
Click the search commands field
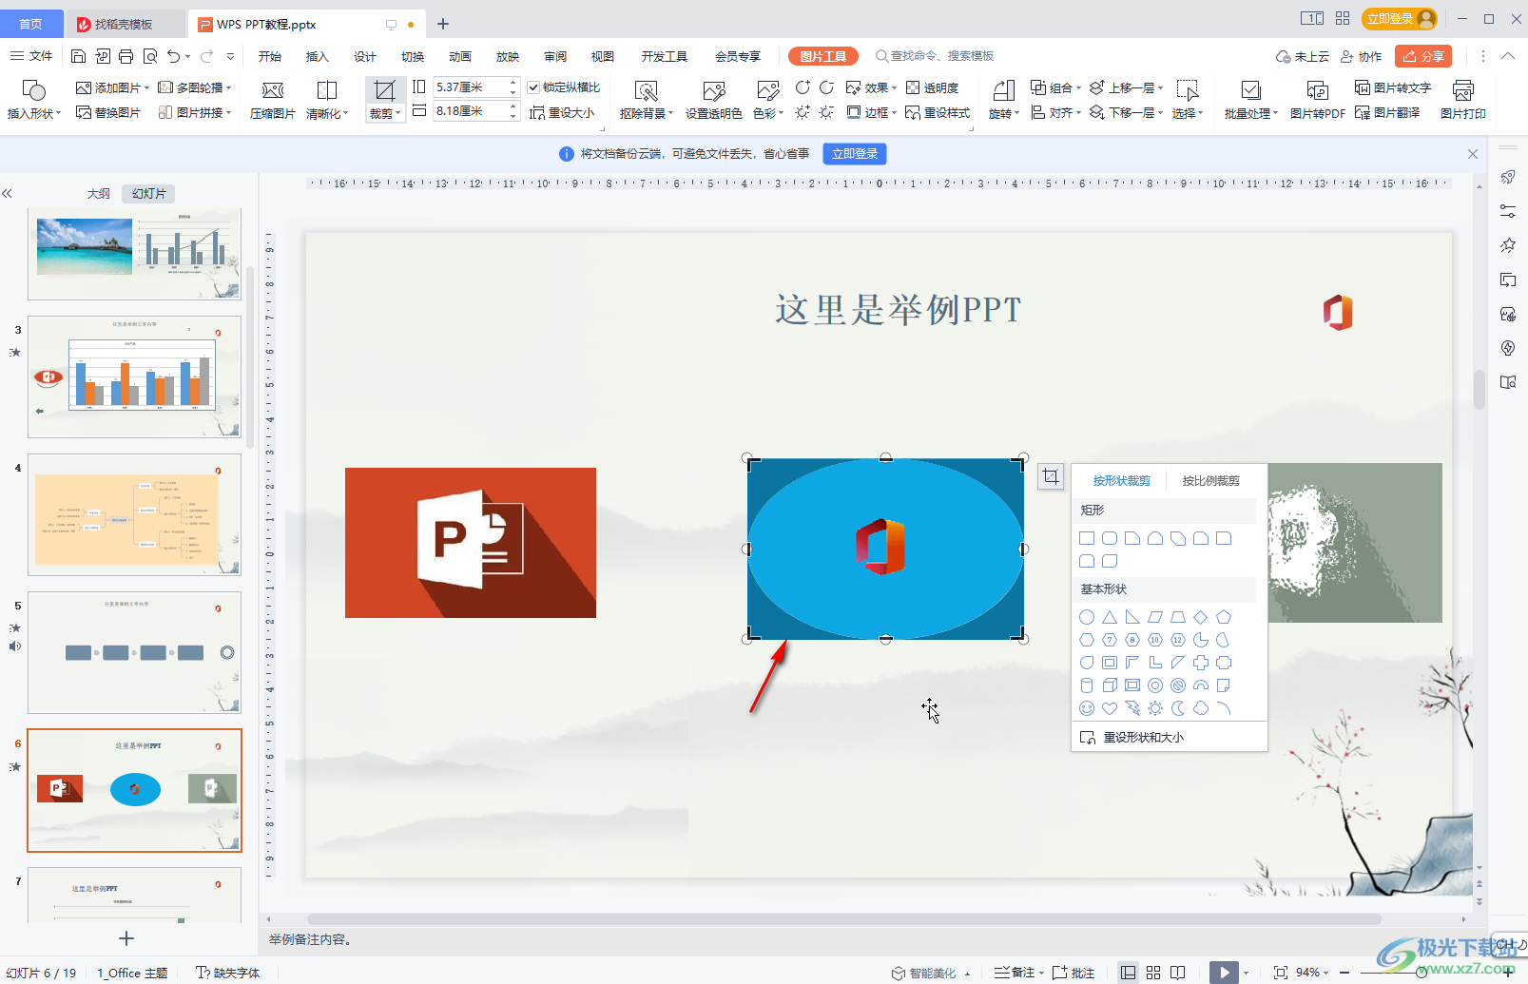click(935, 56)
